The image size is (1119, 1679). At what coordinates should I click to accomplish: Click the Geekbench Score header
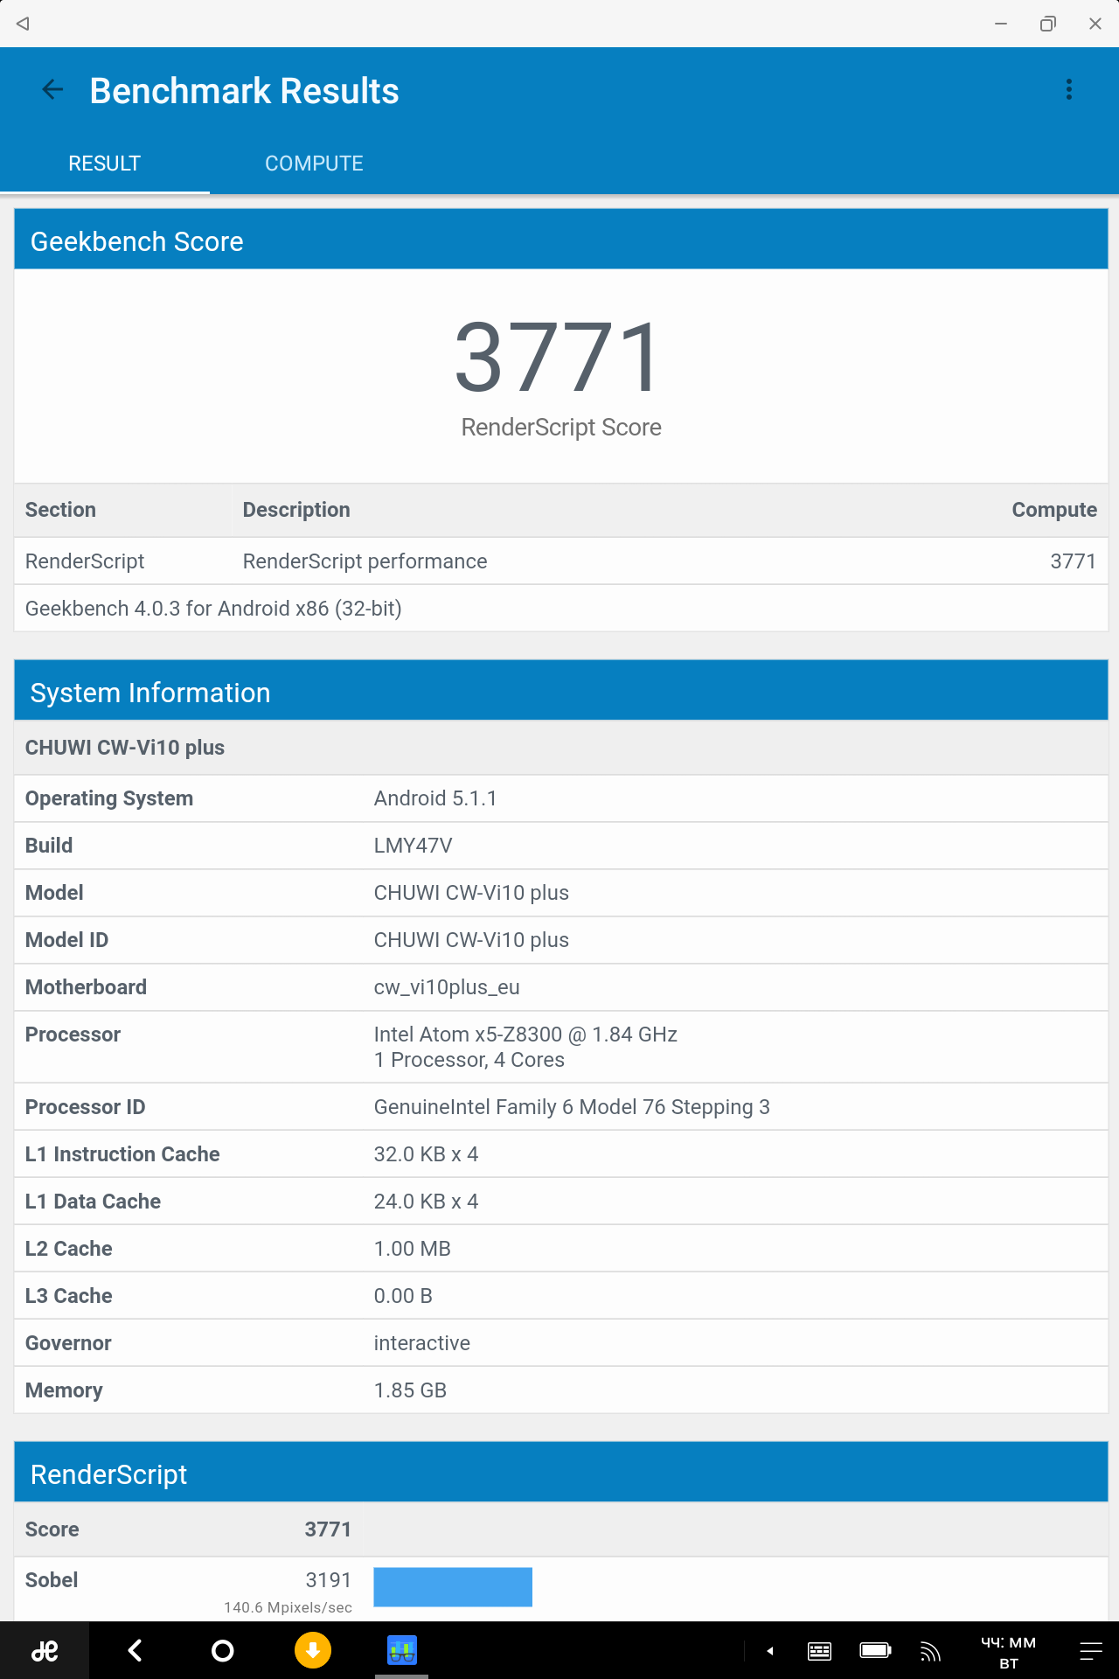561,240
